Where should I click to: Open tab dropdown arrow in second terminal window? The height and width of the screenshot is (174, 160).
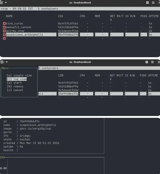pos(7,62)
